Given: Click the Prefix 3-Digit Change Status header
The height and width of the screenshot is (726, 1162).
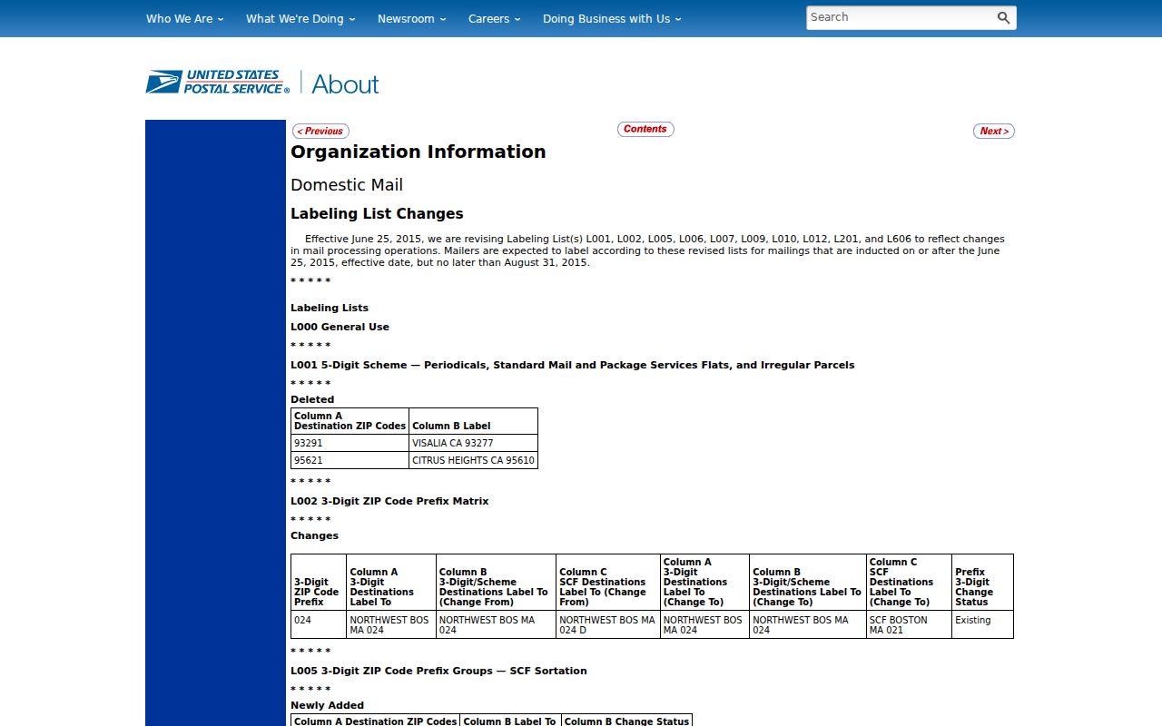Looking at the screenshot, I should coord(982,582).
